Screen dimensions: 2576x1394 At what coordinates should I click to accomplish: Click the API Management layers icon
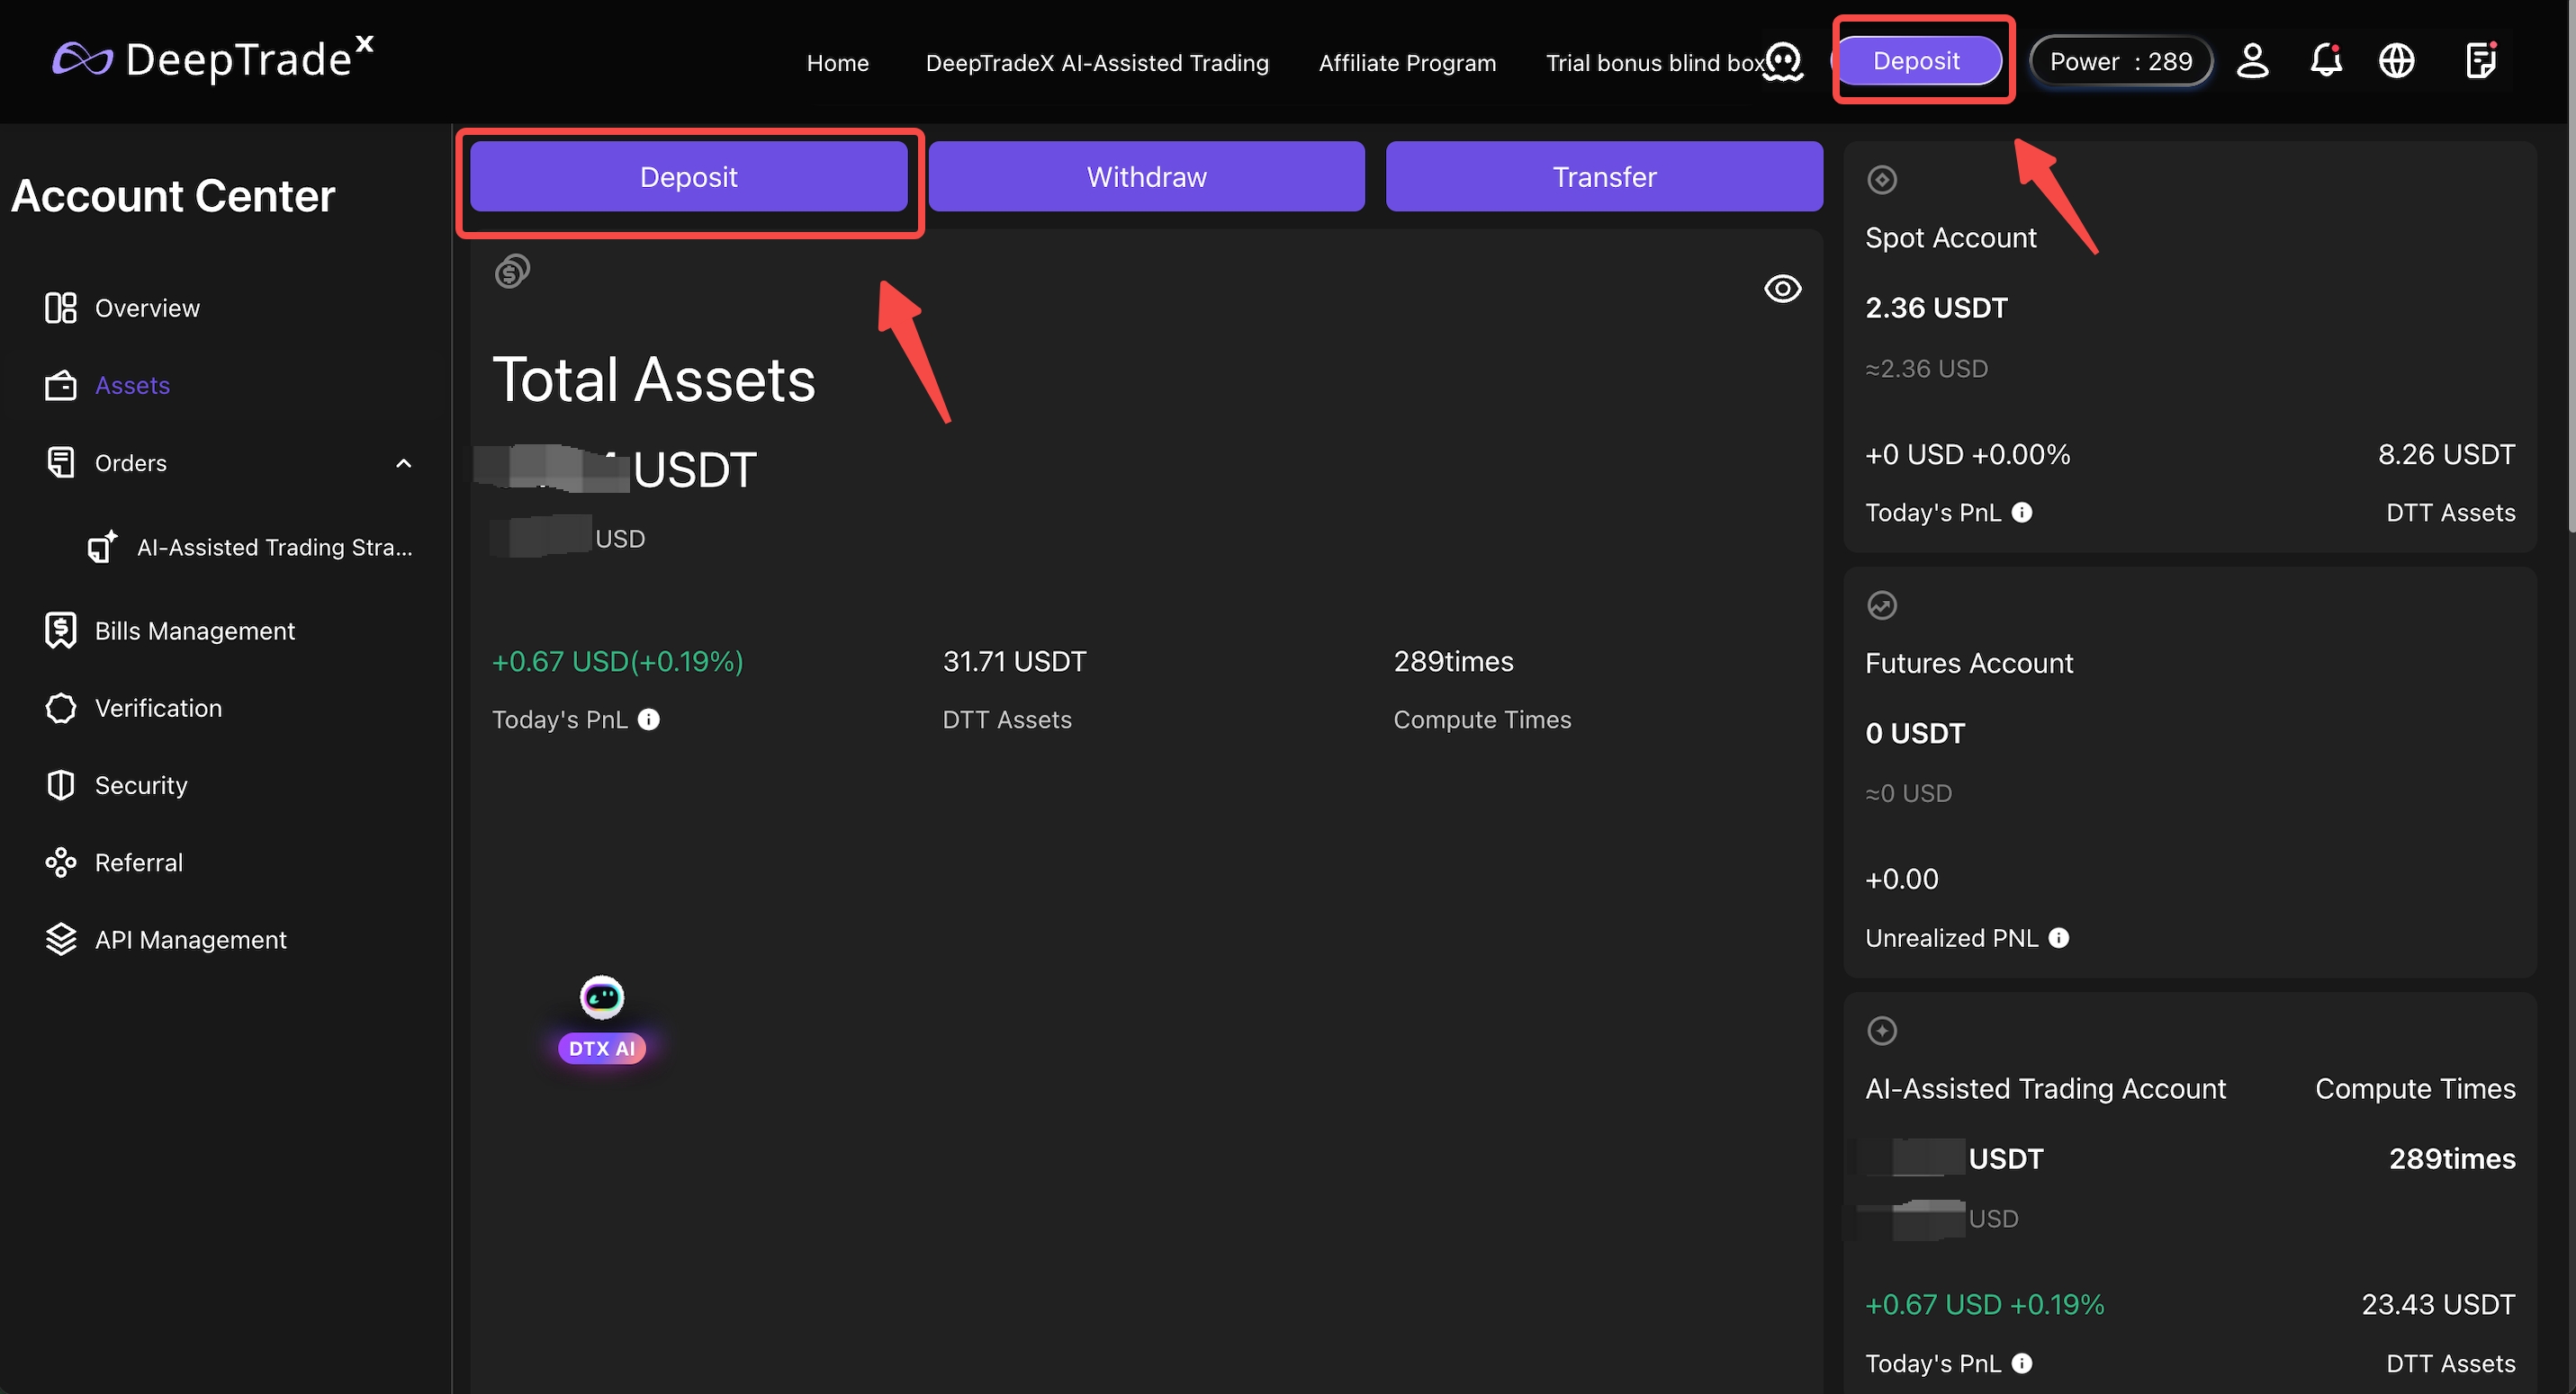61,939
